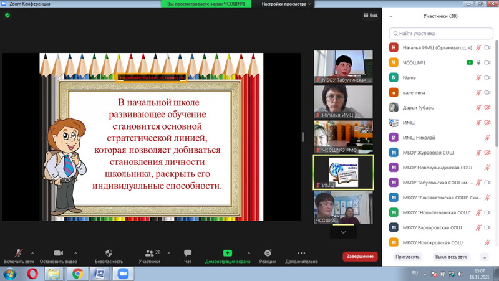Select ЧСОШ№1 video thumbnail

[x=344, y=207]
